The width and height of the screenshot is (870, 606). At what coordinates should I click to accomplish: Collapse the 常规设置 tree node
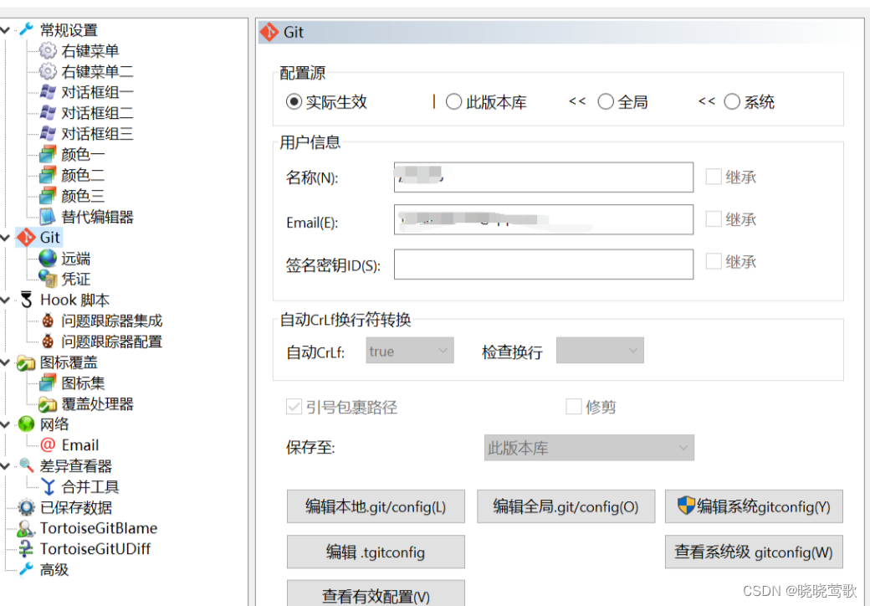[5, 30]
